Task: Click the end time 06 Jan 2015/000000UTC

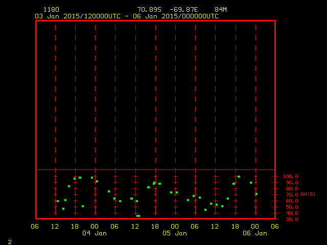Action: coord(176,16)
